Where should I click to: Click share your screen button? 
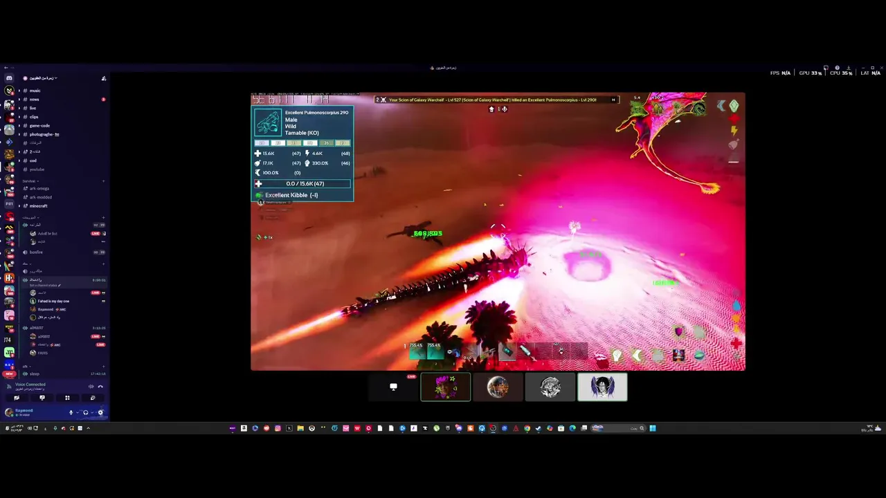click(x=42, y=398)
